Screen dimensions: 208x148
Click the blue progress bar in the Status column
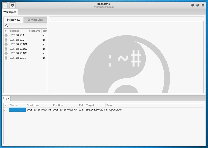(x=17, y=110)
